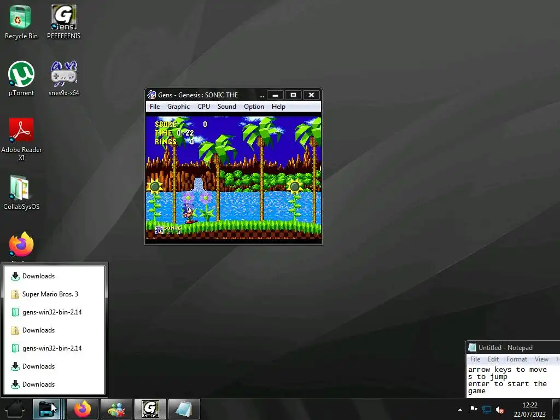
Task: Open the File menu in Notepad
Action: point(475,359)
